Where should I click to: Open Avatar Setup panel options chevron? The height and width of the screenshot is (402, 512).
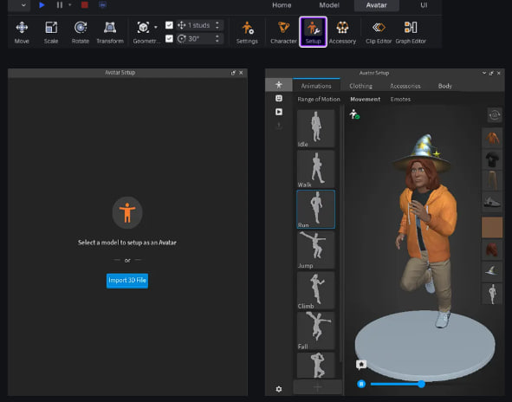tap(484, 73)
